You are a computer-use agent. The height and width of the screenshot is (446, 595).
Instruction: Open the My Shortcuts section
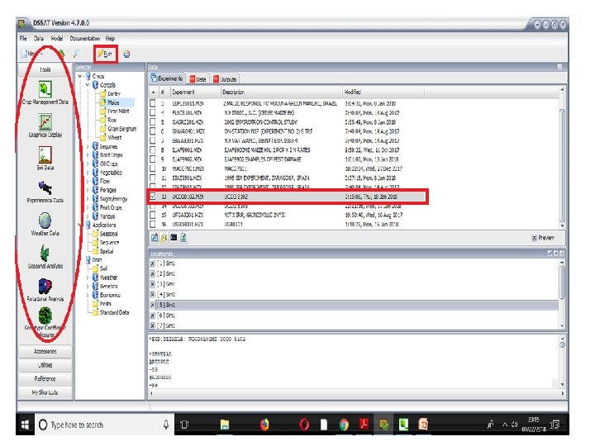[45, 392]
